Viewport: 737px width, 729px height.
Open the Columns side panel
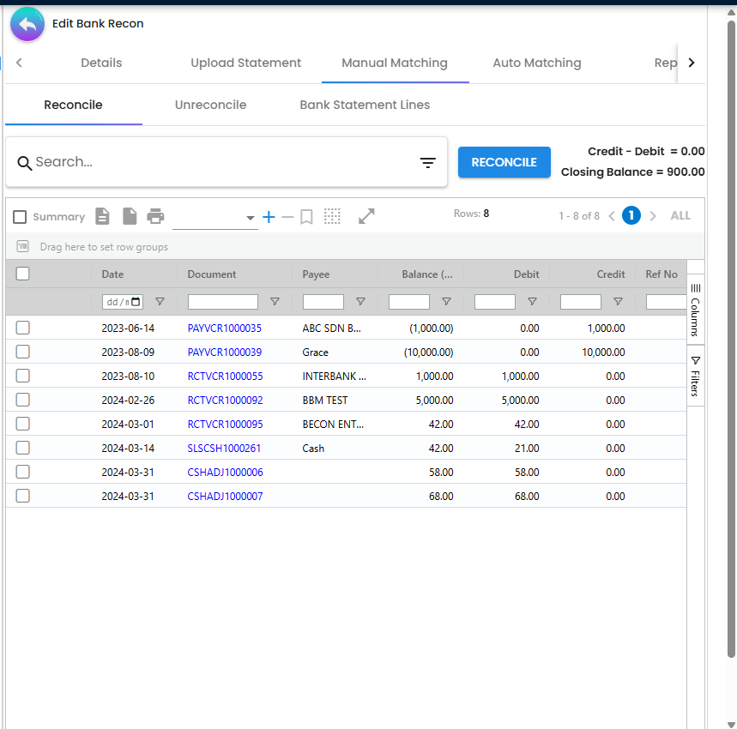click(x=696, y=309)
